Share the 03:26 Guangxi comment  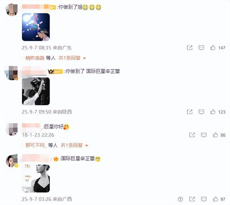coord(192,199)
